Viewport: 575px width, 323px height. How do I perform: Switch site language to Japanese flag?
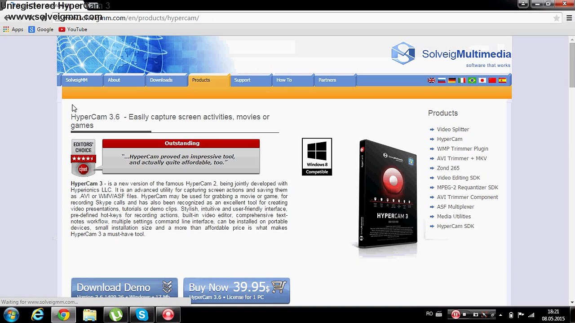click(482, 80)
